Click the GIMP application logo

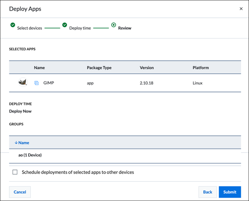(23, 83)
